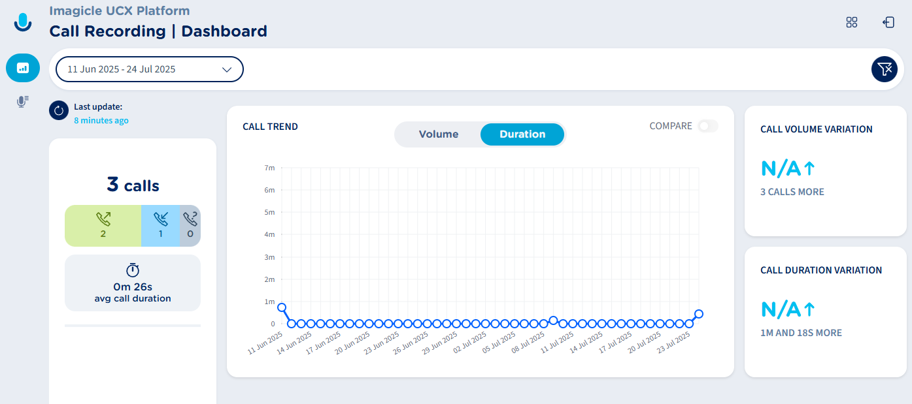Click the avg call duration stopwatch
This screenshot has height=404, width=912.
[133, 270]
